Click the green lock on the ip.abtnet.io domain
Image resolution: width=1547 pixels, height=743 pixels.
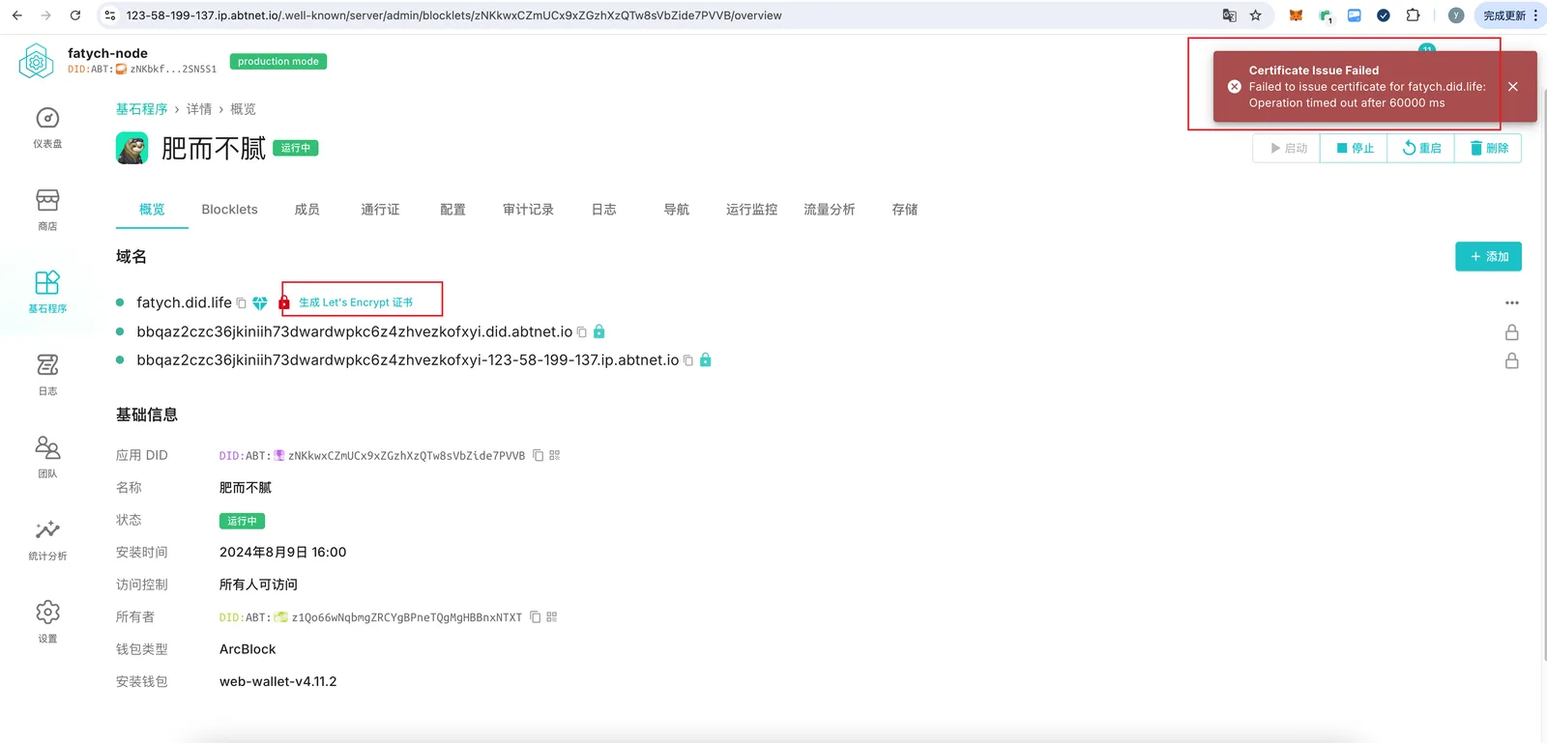pos(706,359)
